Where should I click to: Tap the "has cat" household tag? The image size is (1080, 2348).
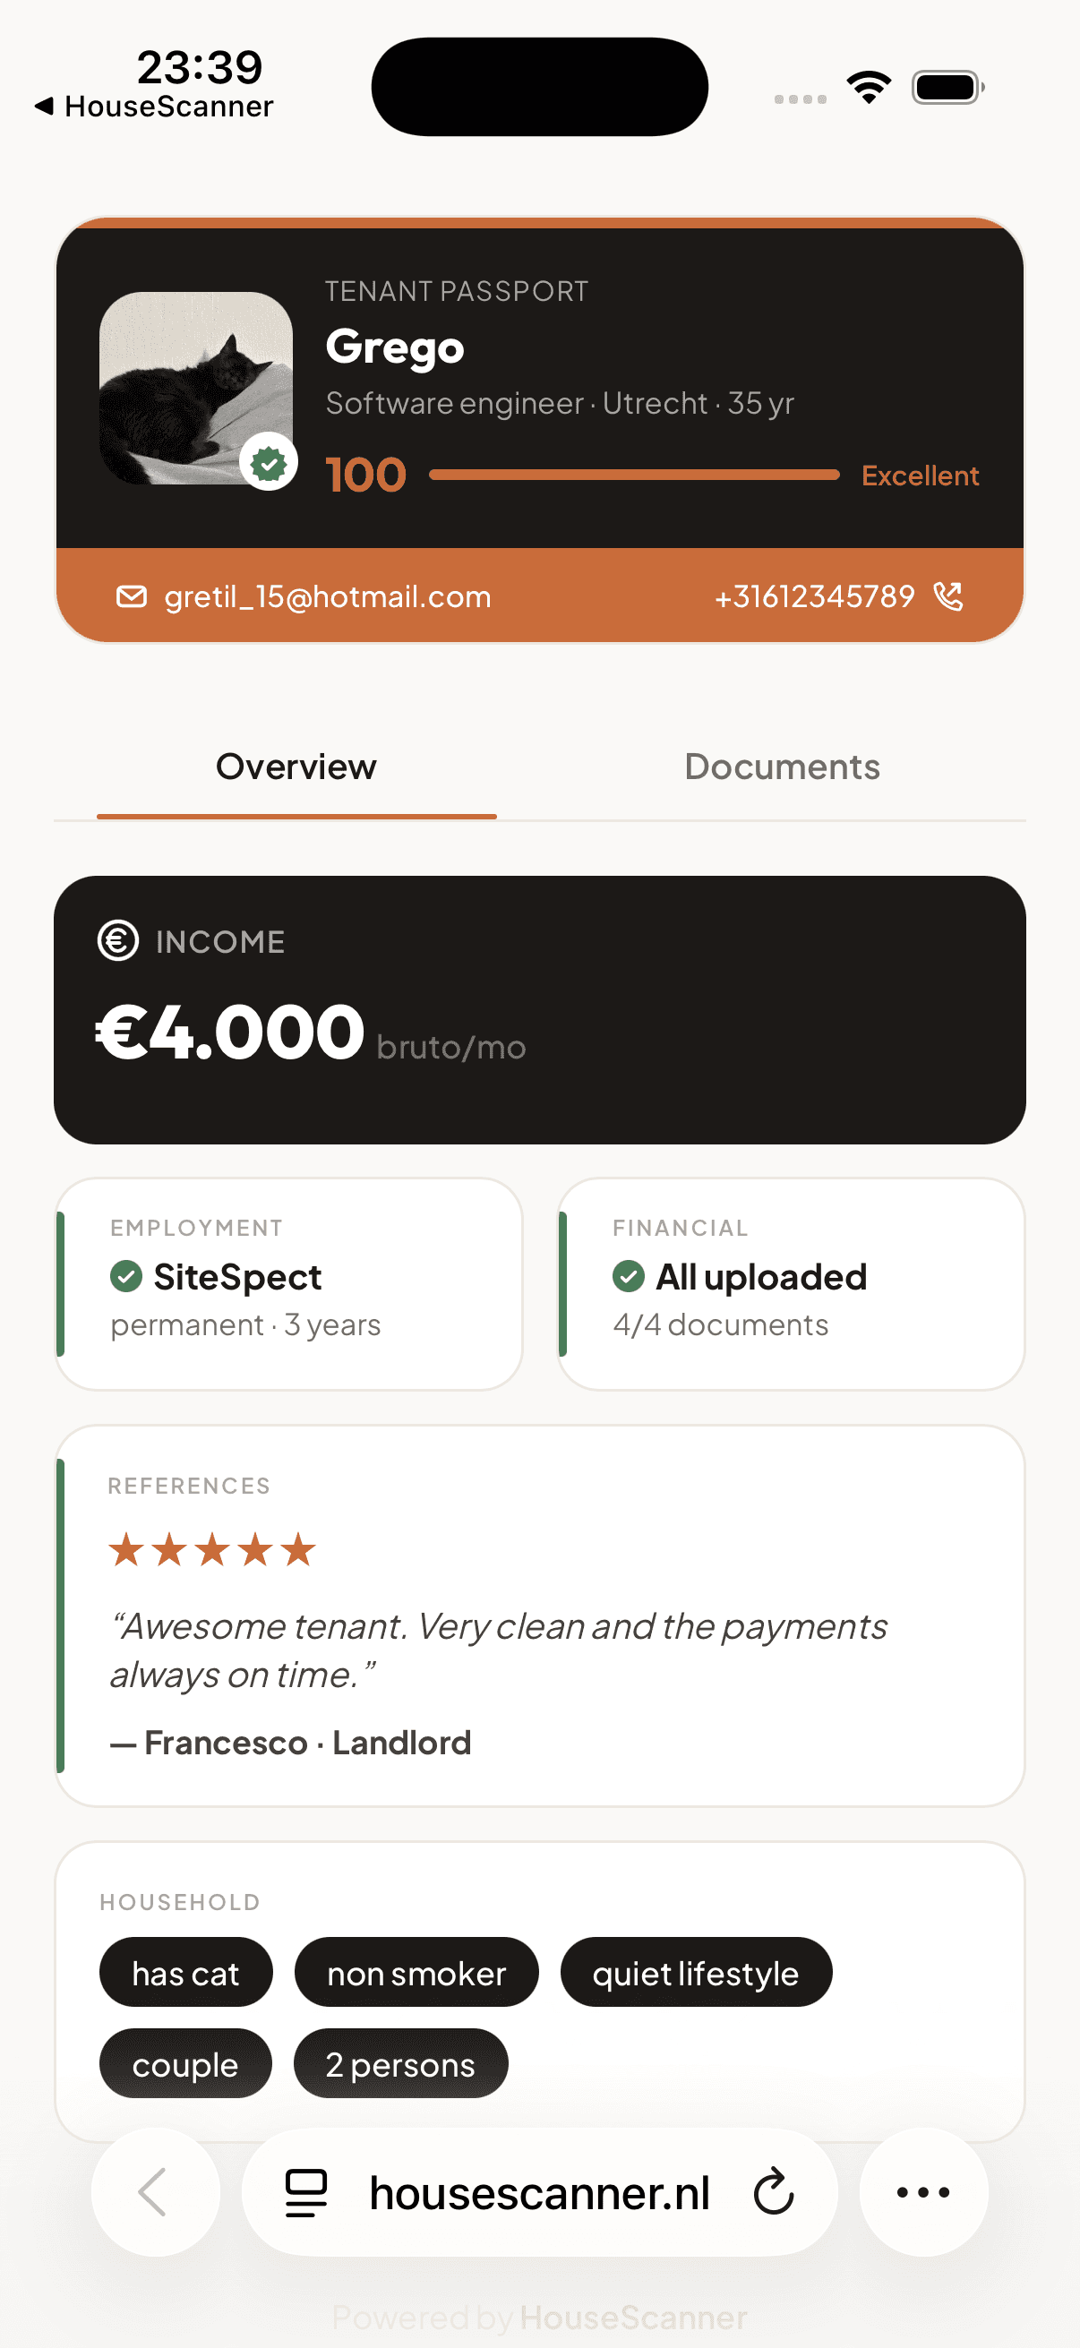185,1974
